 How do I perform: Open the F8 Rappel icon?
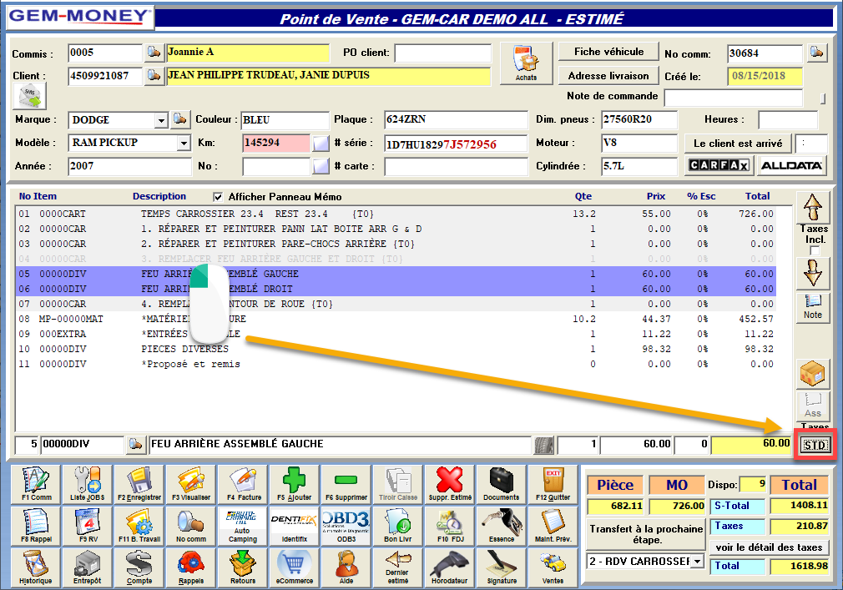click(x=36, y=526)
